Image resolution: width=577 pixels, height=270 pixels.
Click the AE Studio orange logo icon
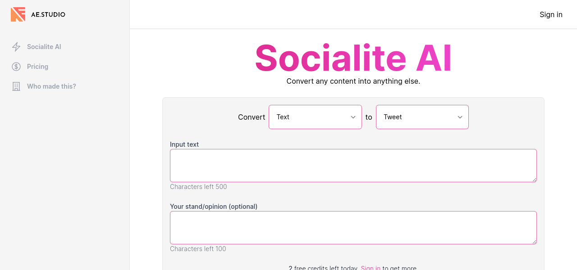point(18,14)
